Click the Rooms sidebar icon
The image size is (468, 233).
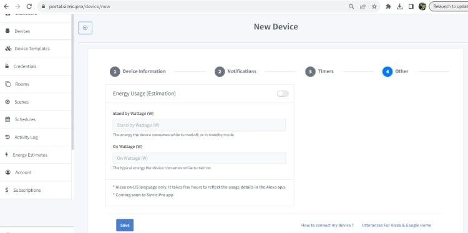pyautogui.click(x=7, y=84)
